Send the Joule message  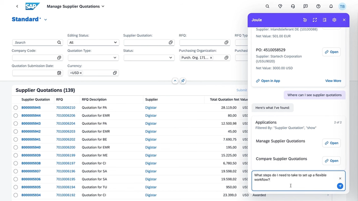click(340, 186)
